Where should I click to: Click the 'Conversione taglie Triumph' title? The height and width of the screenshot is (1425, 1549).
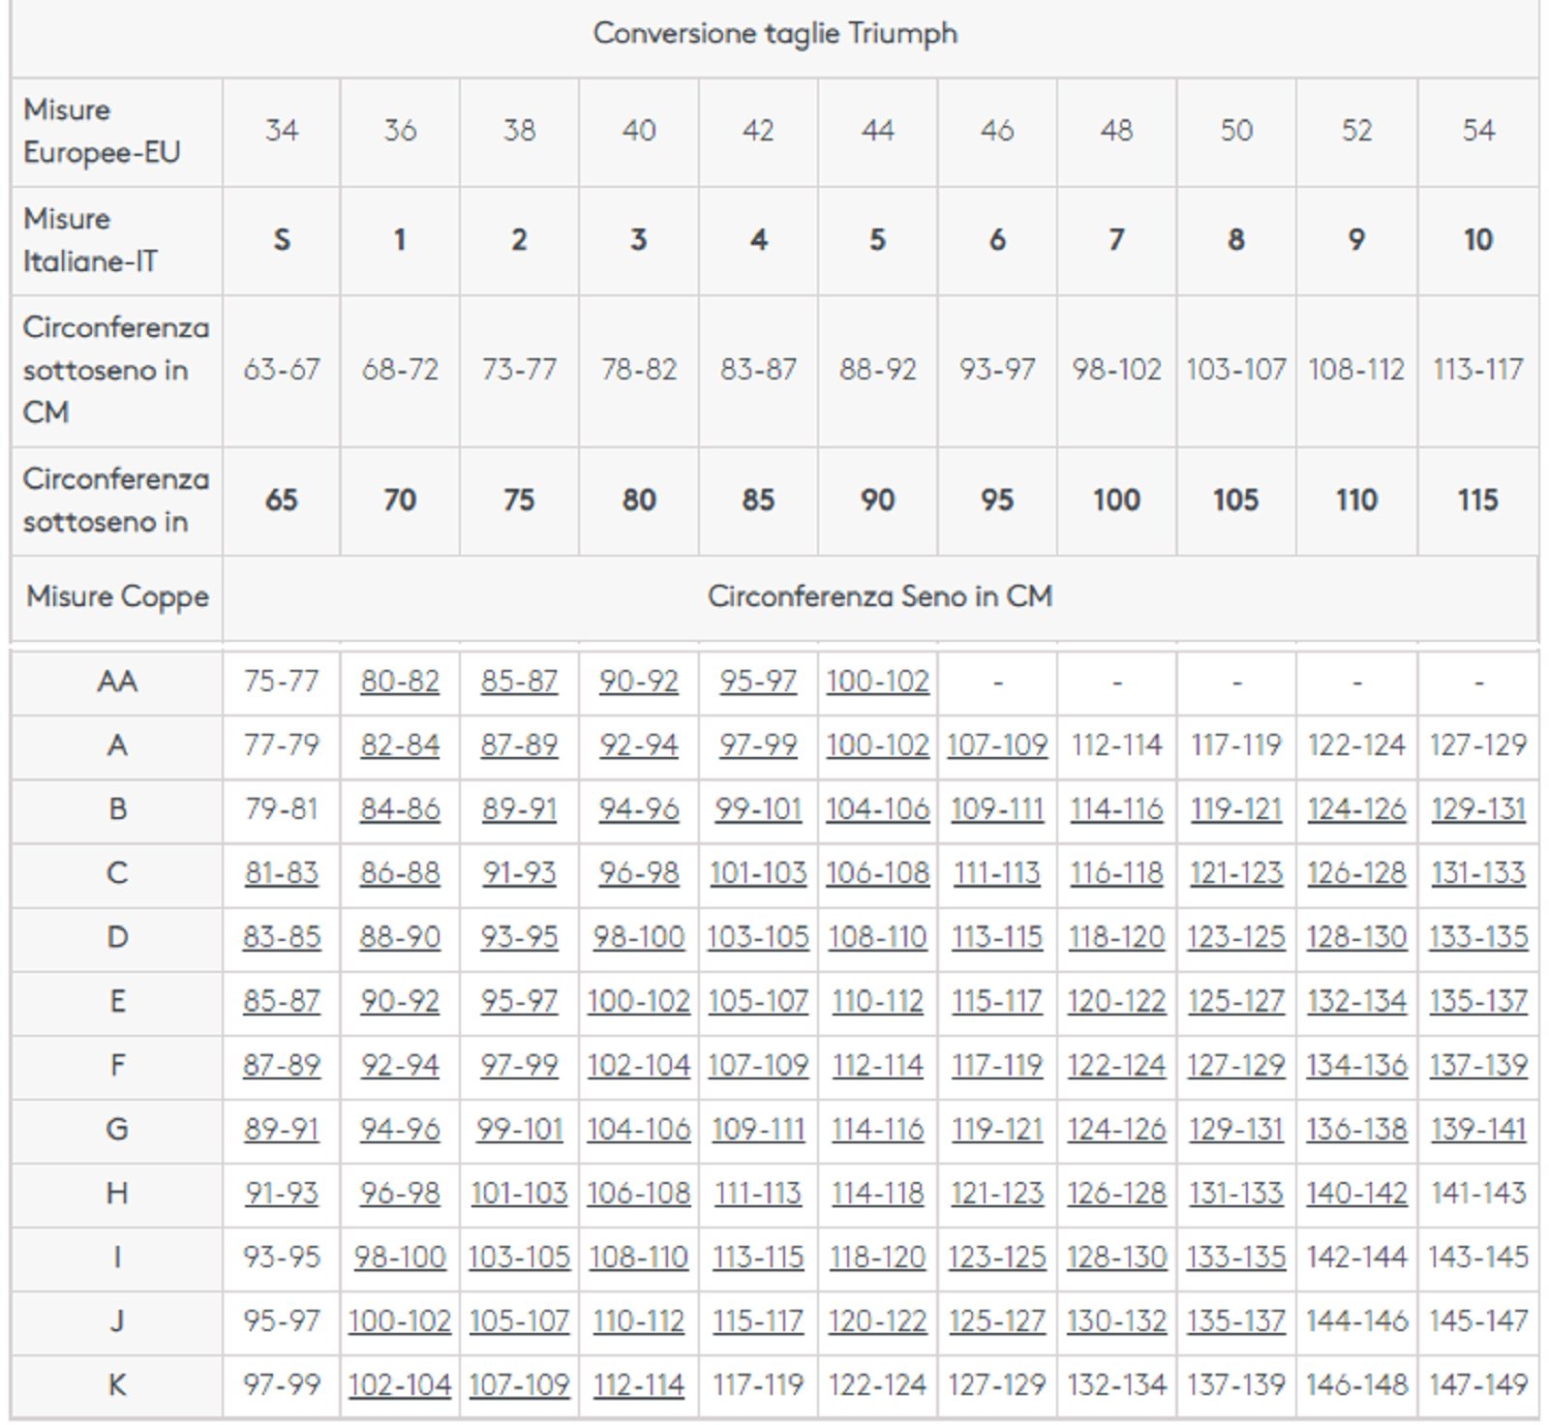pyautogui.click(x=775, y=33)
